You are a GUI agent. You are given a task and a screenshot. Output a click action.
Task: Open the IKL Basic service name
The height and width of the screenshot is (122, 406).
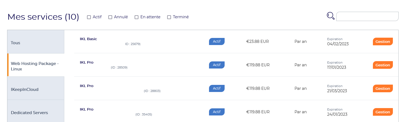(x=88, y=39)
